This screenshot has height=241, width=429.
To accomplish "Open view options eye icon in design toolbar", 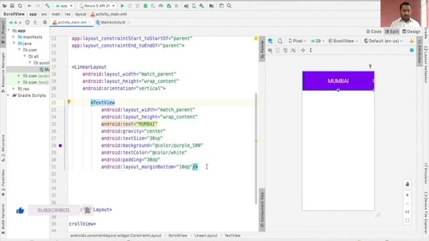I will pos(270,51).
